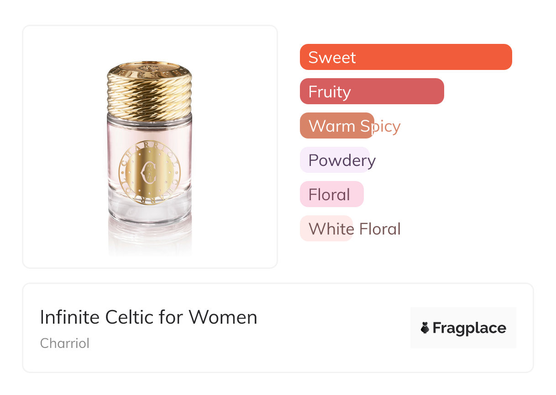Click the Fragplace bottle logo icon

425,328
